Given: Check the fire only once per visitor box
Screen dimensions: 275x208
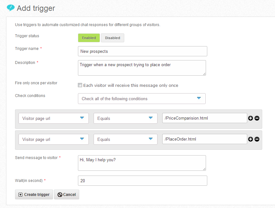Looking at the screenshot, I should pyautogui.click(x=80, y=85).
